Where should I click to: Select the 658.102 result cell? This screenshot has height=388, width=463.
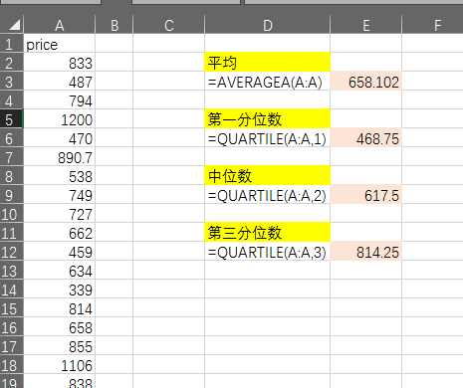(366, 81)
